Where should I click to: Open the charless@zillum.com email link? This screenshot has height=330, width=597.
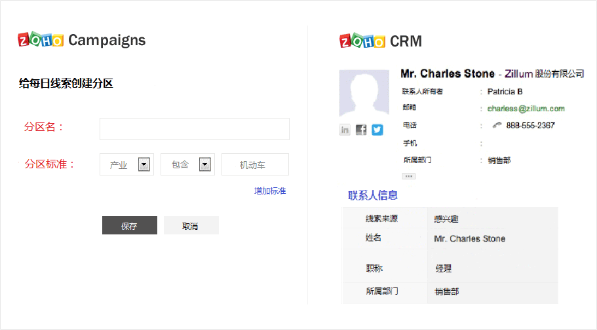pyautogui.click(x=526, y=109)
